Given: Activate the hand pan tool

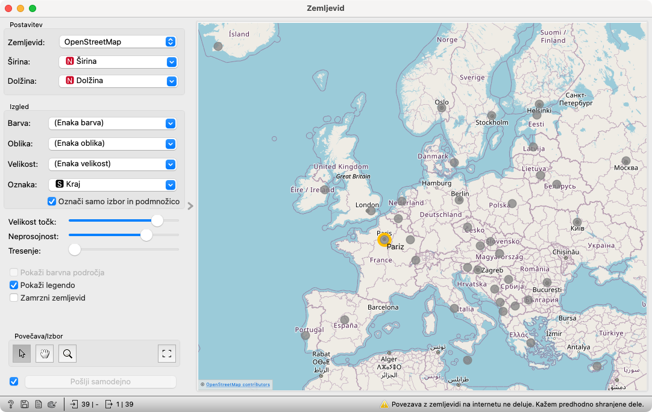Looking at the screenshot, I should tap(45, 354).
